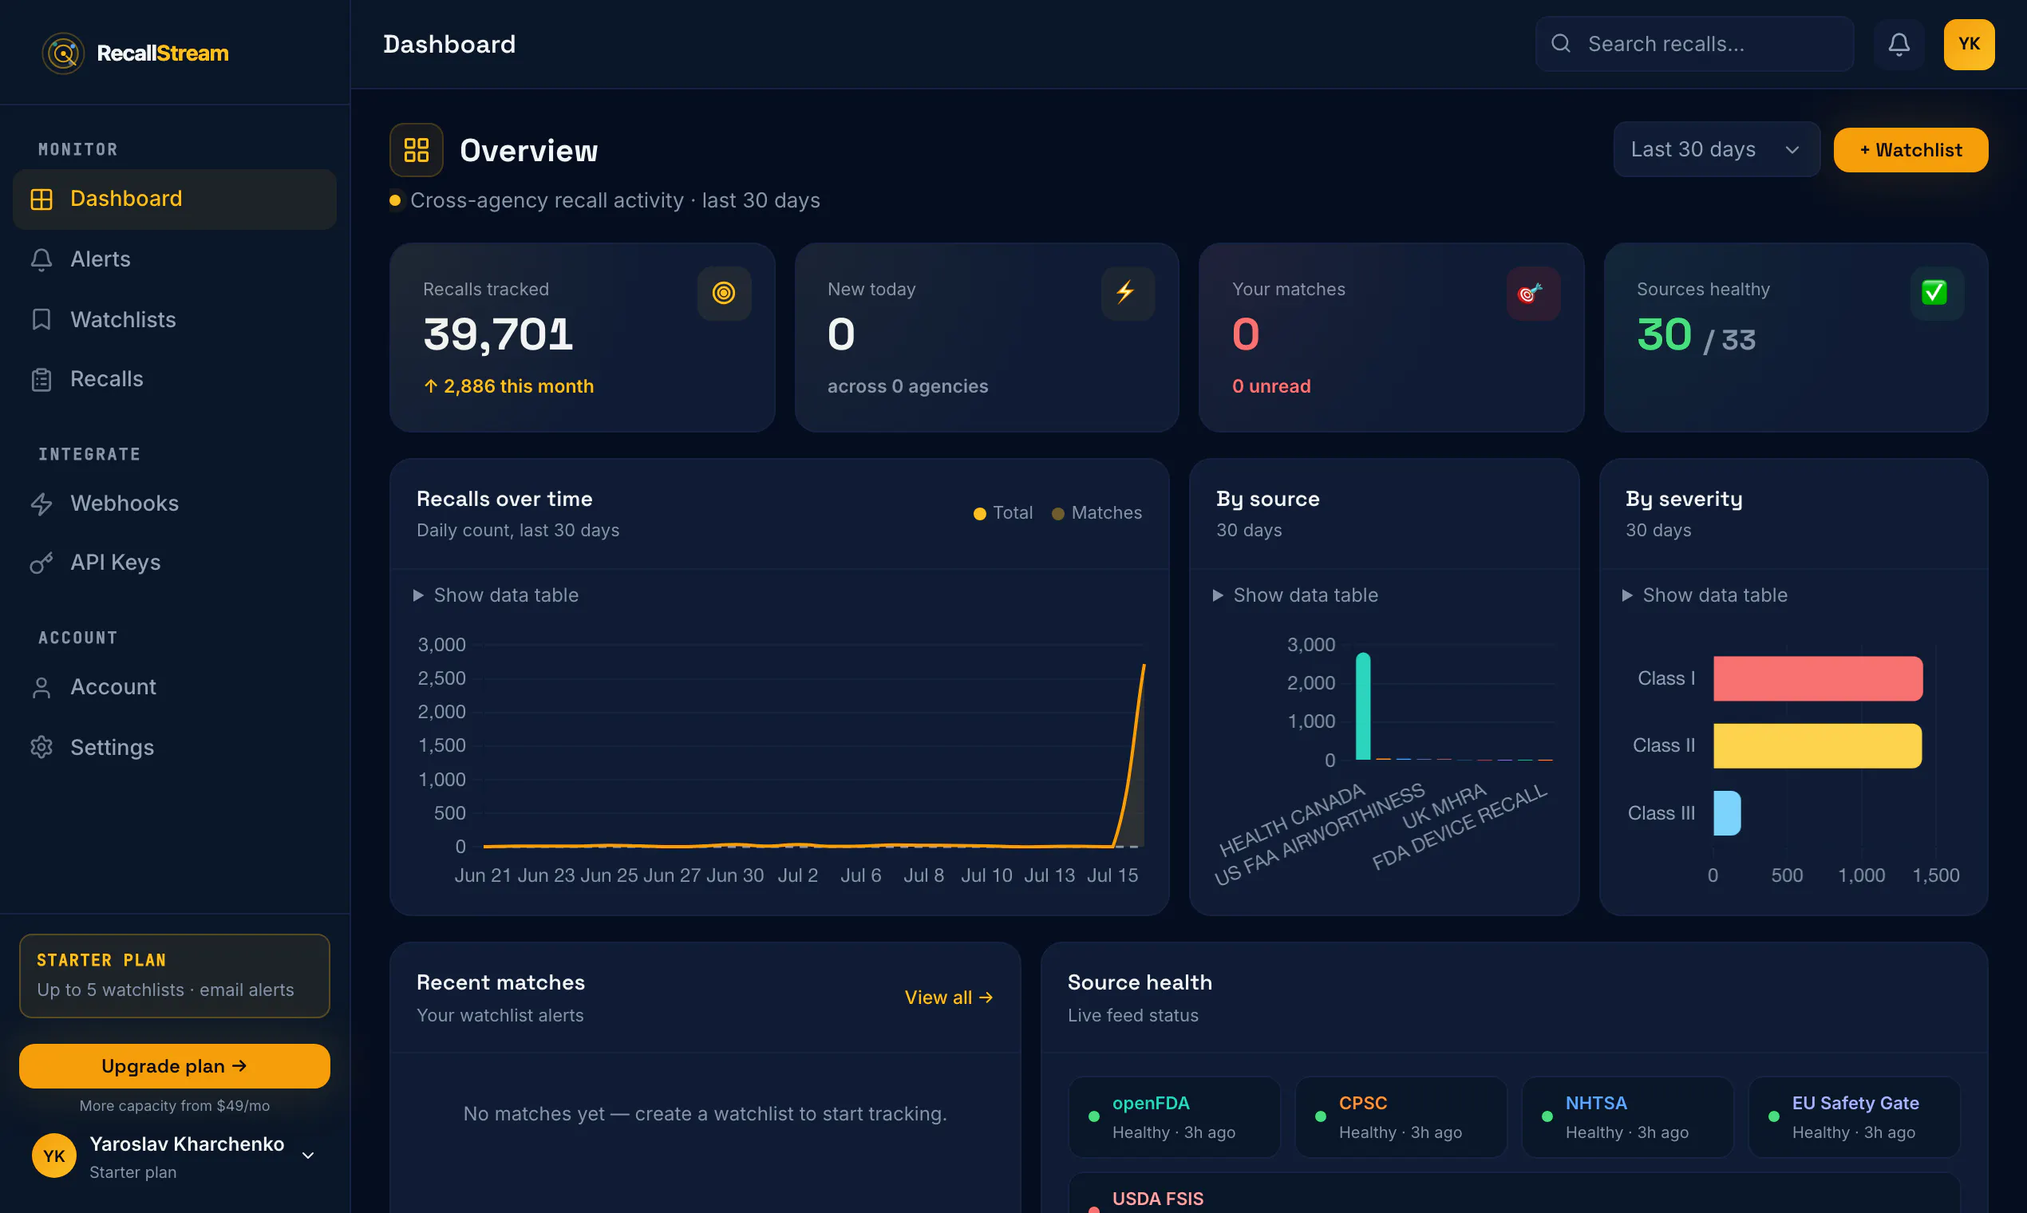Go to Dashboard in the sidebar
Screen dimensions: 2027x1213
pyautogui.click(x=175, y=199)
